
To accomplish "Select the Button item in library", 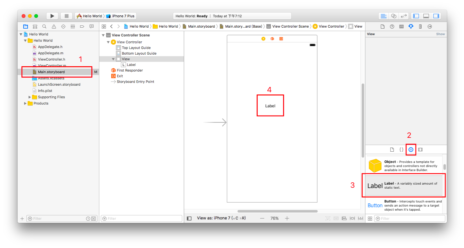I will [x=404, y=206].
